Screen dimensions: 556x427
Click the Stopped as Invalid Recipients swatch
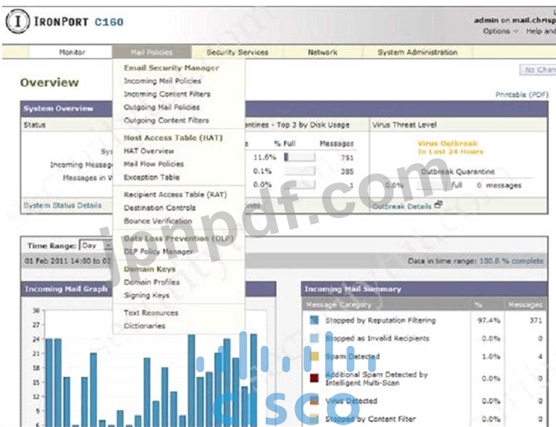[x=314, y=338]
